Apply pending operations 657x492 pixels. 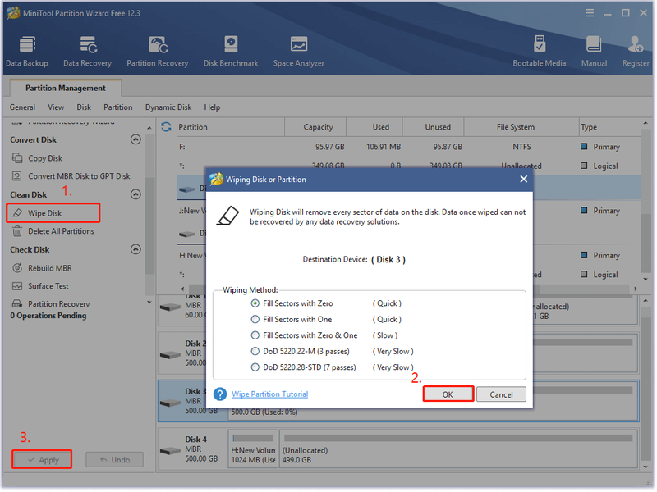[42, 459]
